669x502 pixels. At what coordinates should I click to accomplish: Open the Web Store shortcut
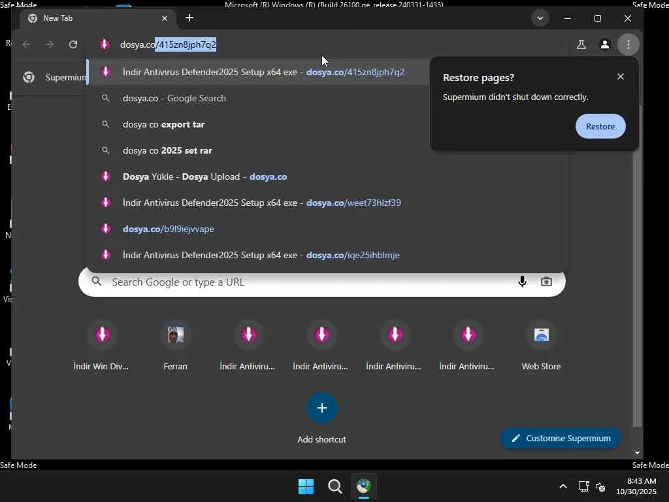(x=541, y=346)
